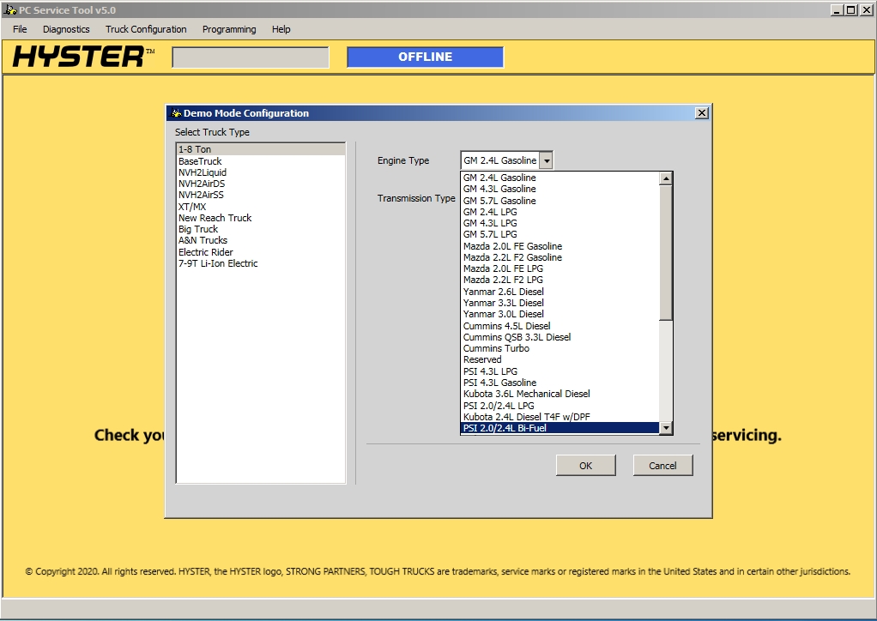Click the Demo Mode Configuration title bar icon
Screen dimensions: 877x621
[x=176, y=112]
